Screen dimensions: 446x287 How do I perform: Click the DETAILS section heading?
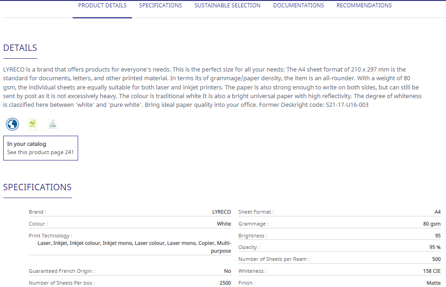(x=20, y=48)
